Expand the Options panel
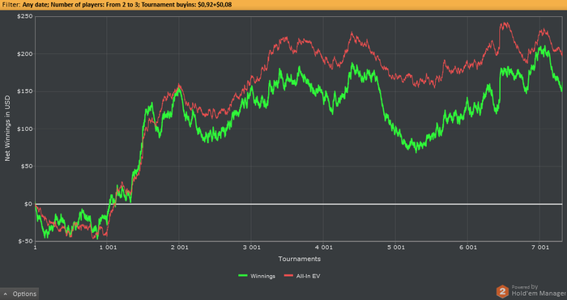Viewport: 567px width, 300px height. pyautogui.click(x=19, y=294)
